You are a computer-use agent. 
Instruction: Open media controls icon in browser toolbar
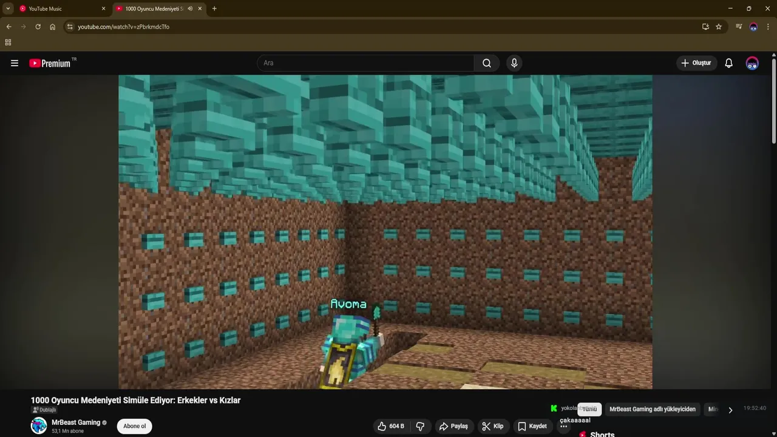click(739, 27)
